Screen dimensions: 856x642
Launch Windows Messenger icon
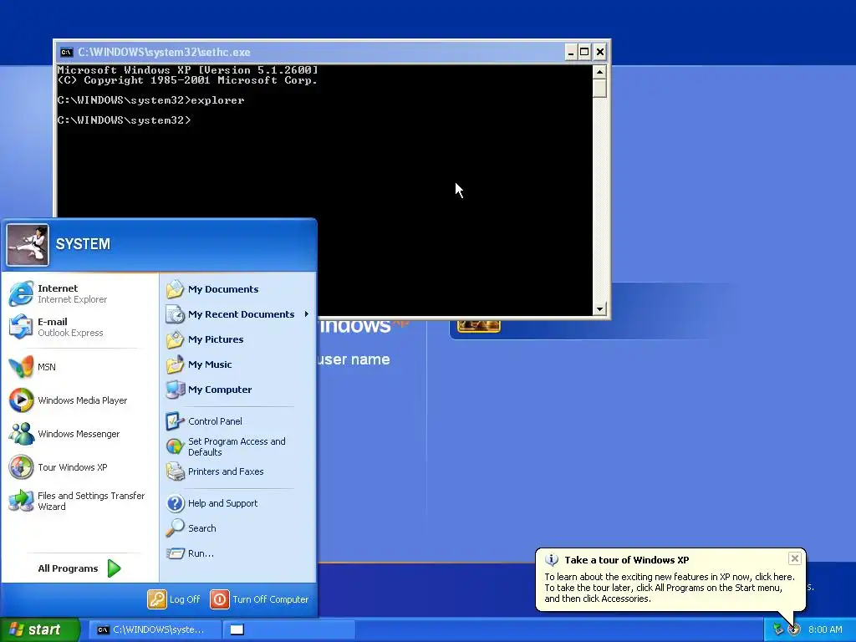[21, 434]
